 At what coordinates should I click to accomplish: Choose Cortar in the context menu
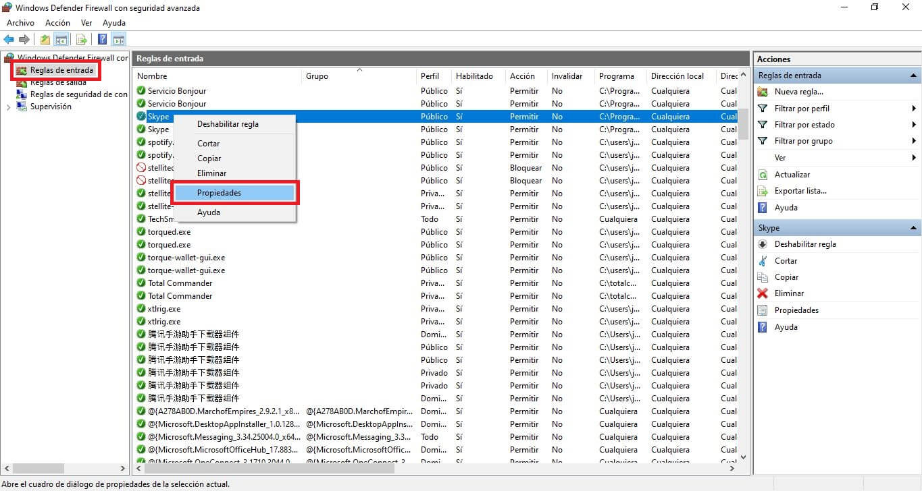coord(235,144)
